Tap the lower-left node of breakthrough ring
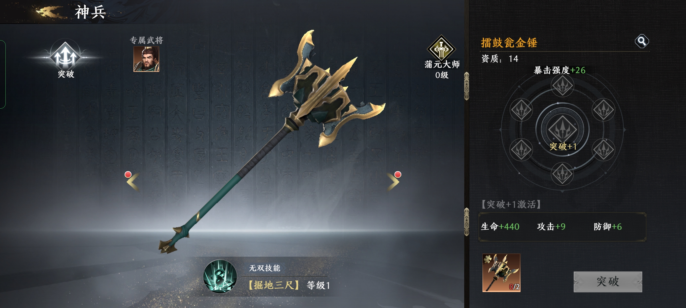The image size is (686, 308). click(521, 150)
